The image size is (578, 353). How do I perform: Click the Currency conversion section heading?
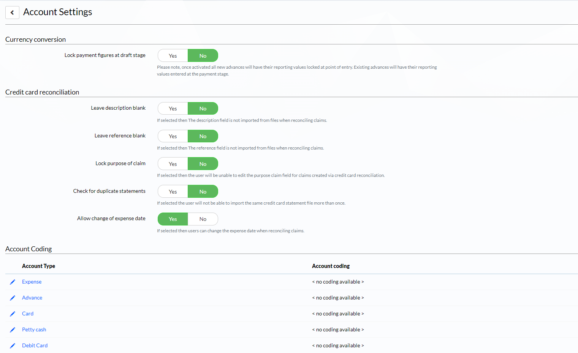pos(35,39)
